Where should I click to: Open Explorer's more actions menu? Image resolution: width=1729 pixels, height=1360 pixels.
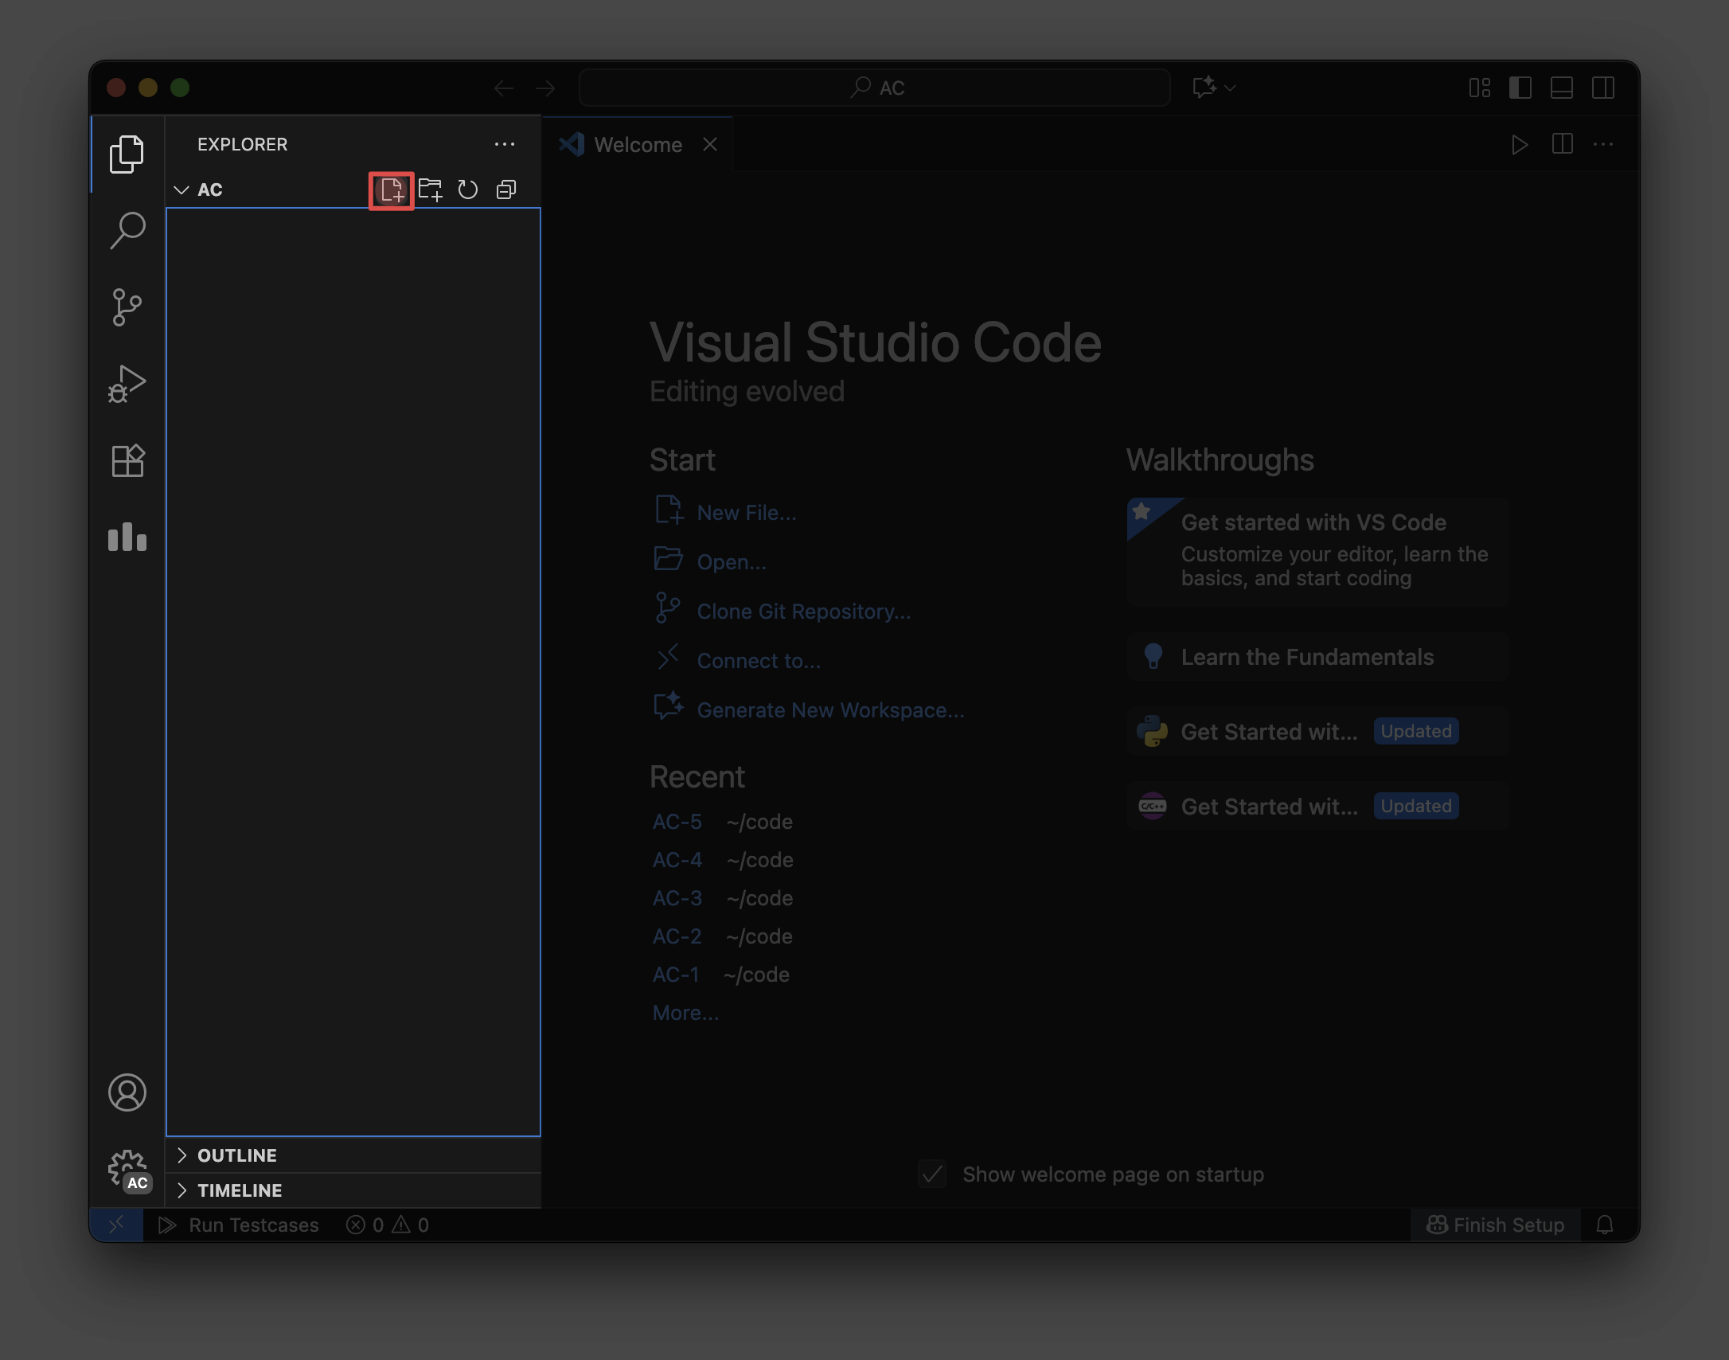pyautogui.click(x=504, y=145)
